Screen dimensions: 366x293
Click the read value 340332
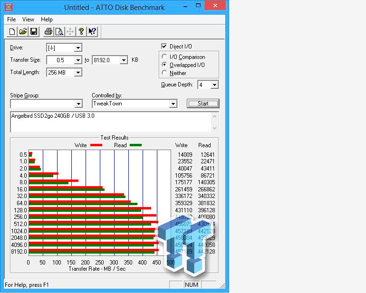pyautogui.click(x=206, y=196)
